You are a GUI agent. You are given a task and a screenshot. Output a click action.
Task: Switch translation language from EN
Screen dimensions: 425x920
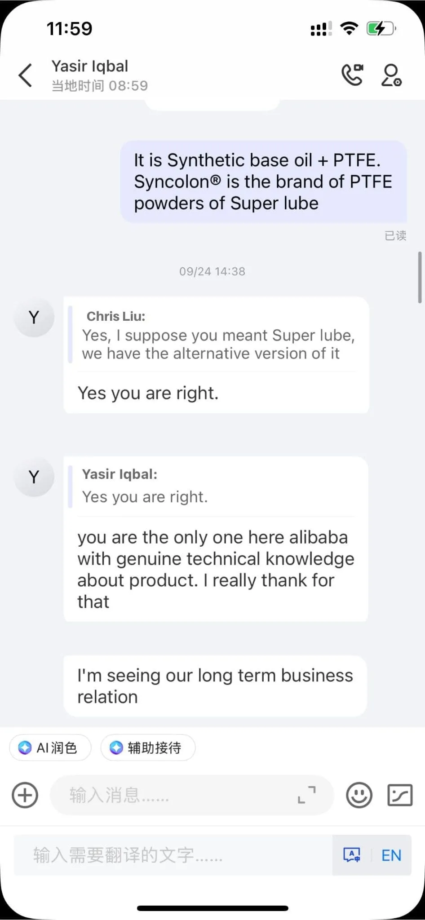[x=391, y=855]
